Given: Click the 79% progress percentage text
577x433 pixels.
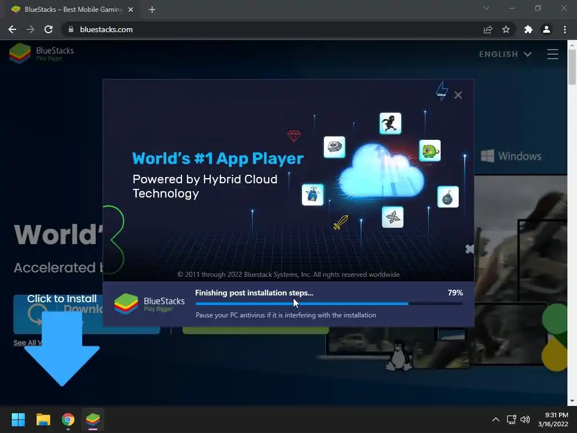Looking at the screenshot, I should tap(455, 293).
